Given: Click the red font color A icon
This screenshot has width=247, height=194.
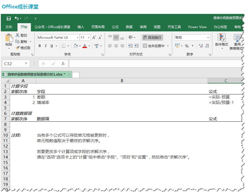Looking at the screenshot, I should (x=85, y=46).
